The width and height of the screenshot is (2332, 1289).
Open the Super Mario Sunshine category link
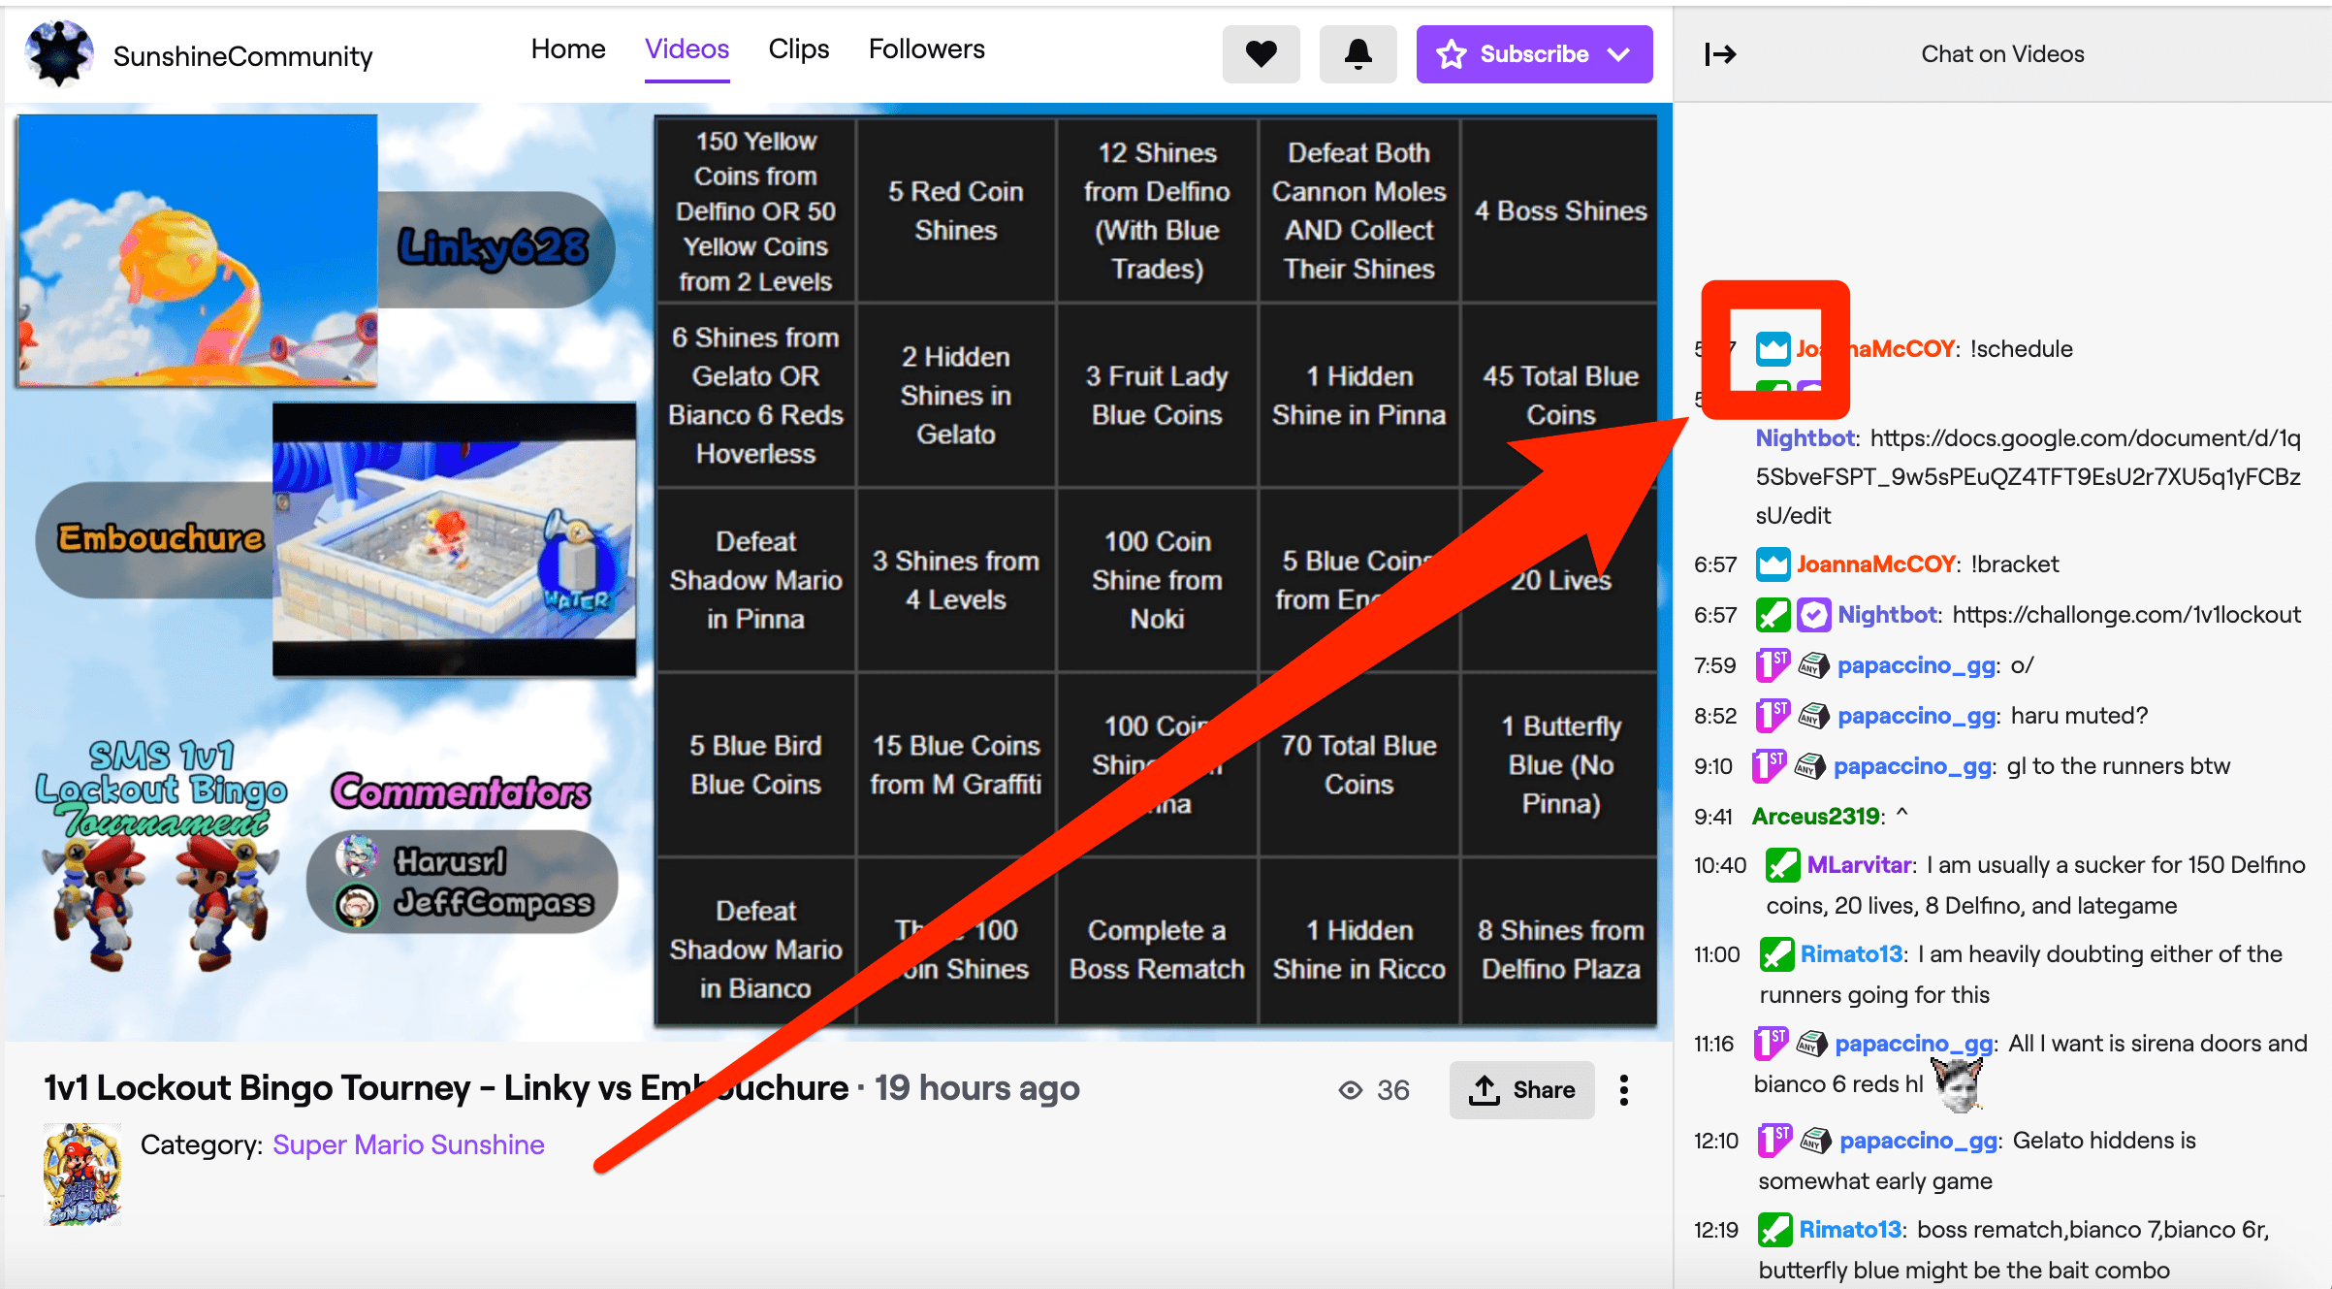pos(408,1144)
